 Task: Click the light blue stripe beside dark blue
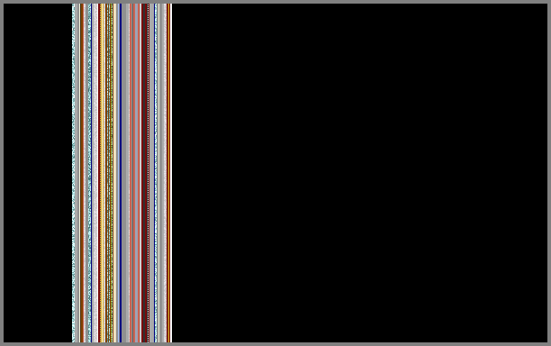(119, 173)
